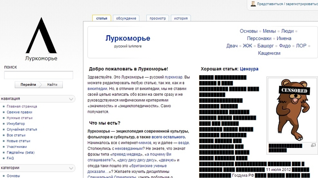318x178 pixels.
Task: Open FAQ link in sidebar
Action: (x=10, y=158)
